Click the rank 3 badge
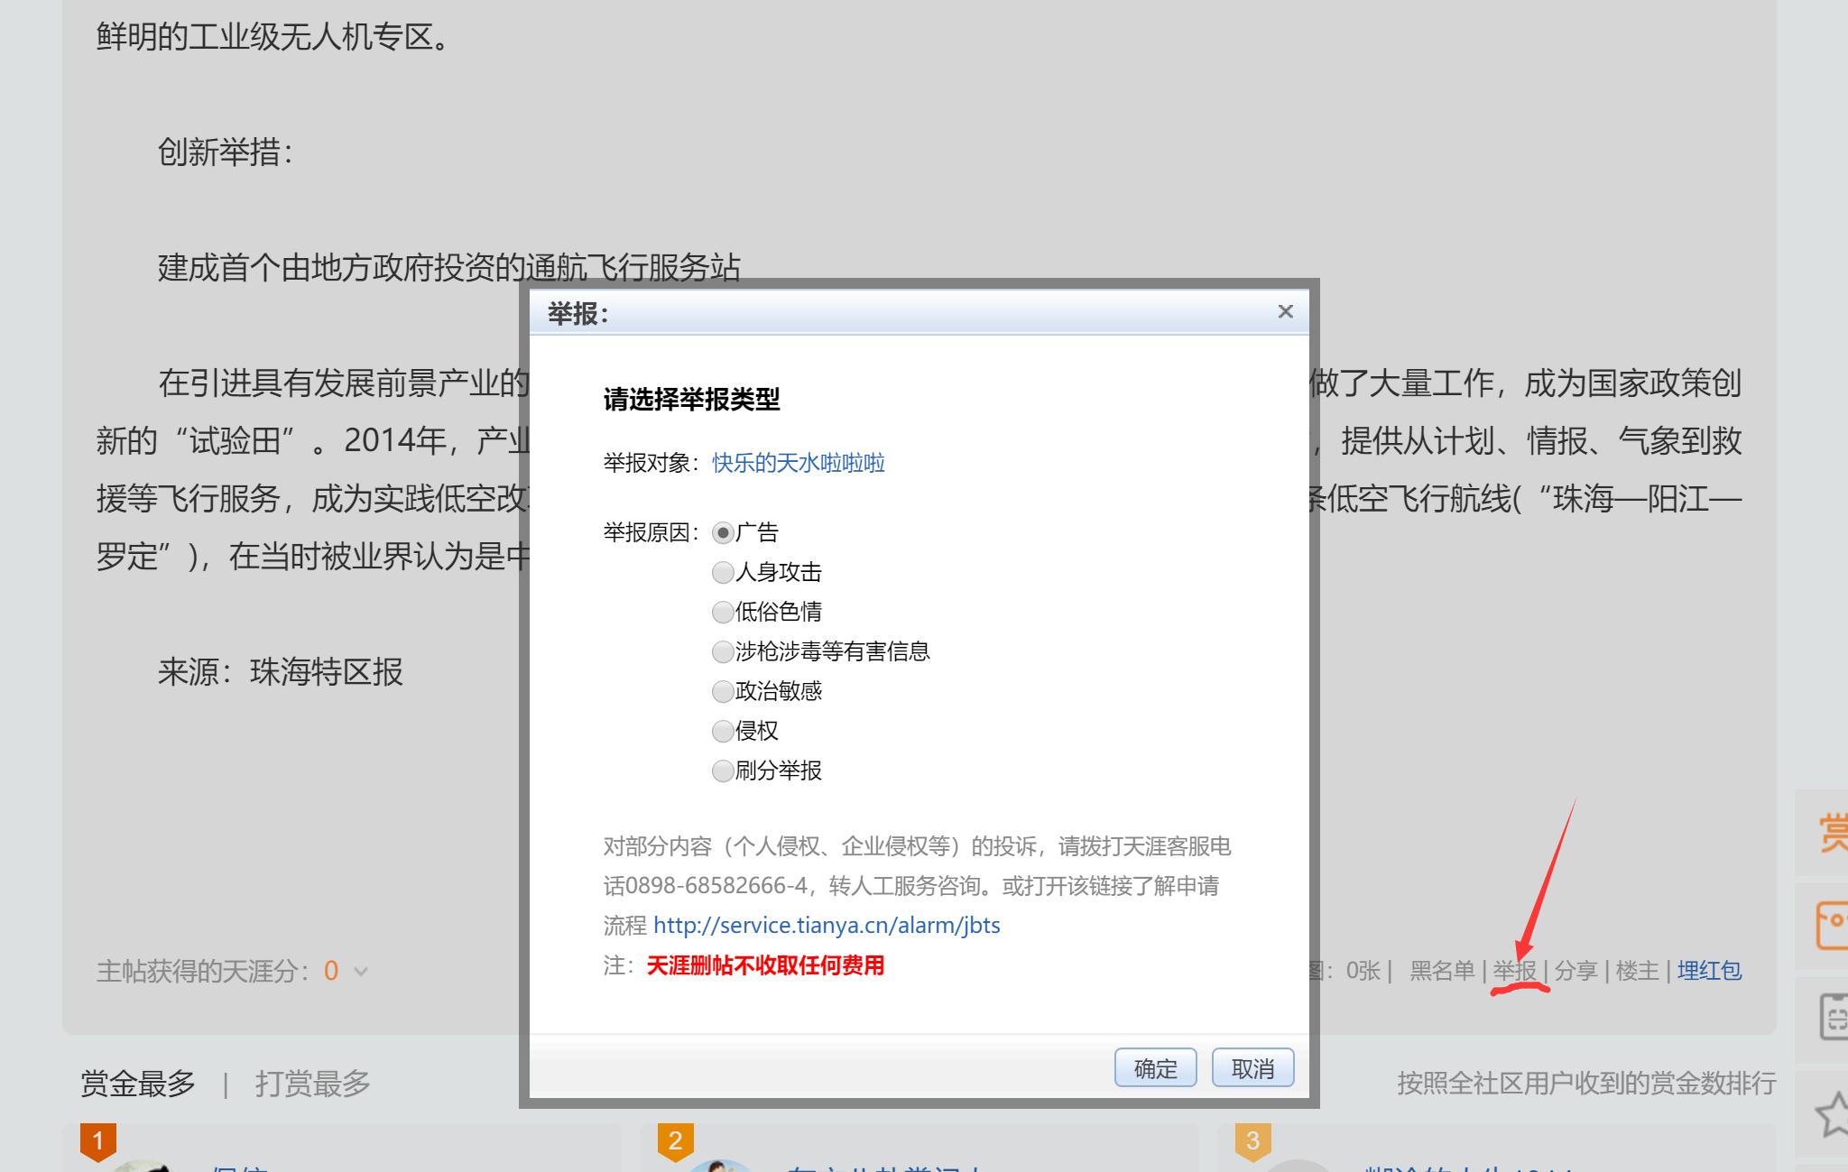 pos(1253,1140)
